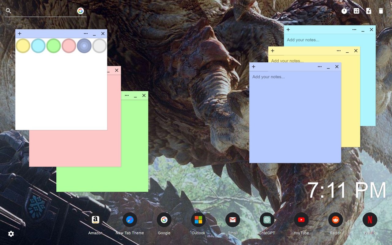392x245 pixels.
Task: Open options menu on cyan note
Action: (x=354, y=30)
